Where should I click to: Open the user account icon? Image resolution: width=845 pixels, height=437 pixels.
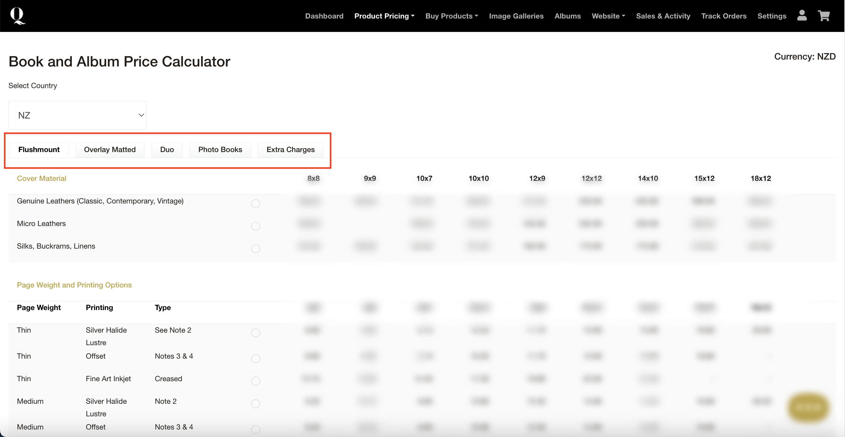[802, 15]
